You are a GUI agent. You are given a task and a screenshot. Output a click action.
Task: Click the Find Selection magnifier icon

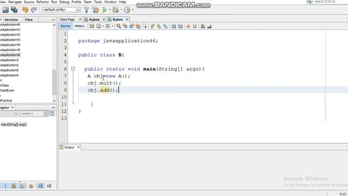click(119, 26)
